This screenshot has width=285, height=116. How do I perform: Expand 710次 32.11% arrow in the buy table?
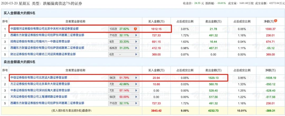point(136,35)
